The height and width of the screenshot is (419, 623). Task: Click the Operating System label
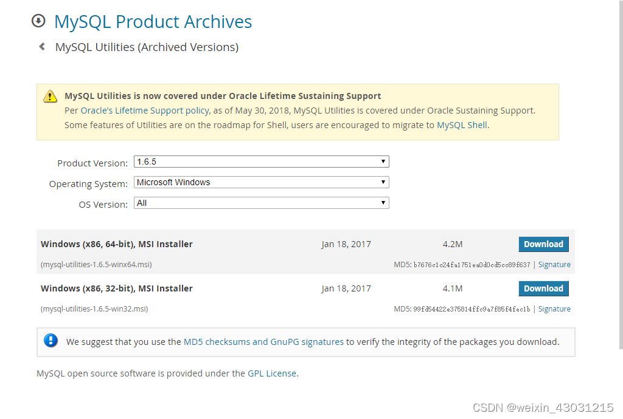click(x=88, y=184)
